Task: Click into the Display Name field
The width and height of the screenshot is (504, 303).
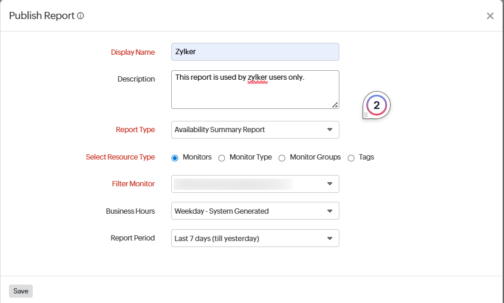Action: pyautogui.click(x=255, y=52)
